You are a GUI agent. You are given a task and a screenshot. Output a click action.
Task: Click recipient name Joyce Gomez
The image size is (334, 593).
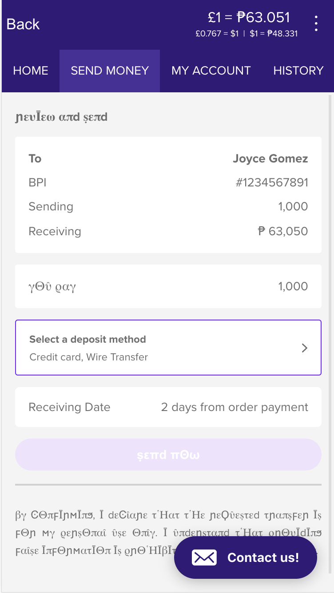click(x=270, y=158)
